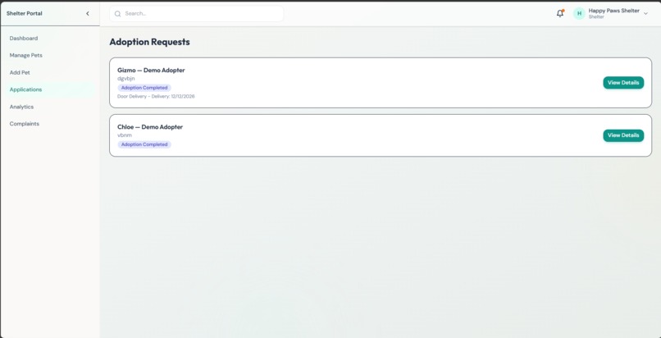Open the notifications bell

pyautogui.click(x=560, y=13)
